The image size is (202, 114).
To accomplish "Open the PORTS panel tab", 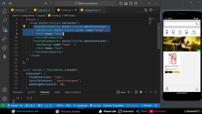I will click(x=57, y=92).
